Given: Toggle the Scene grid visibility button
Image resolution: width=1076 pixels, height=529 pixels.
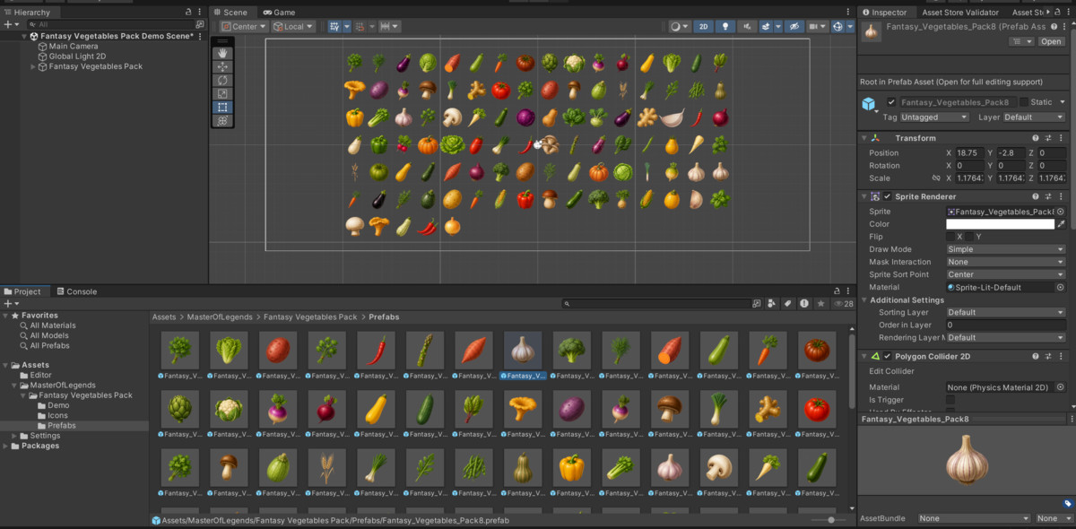Looking at the screenshot, I should click(334, 27).
